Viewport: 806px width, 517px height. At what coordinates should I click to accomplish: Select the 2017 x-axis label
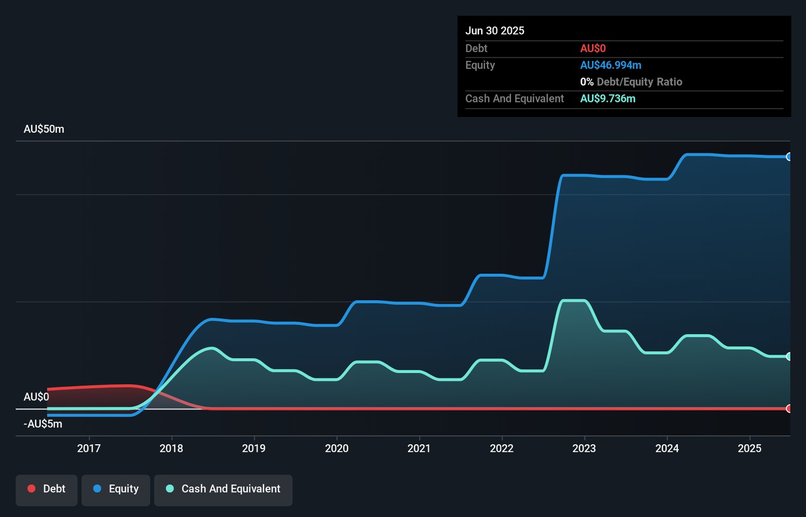pos(89,448)
